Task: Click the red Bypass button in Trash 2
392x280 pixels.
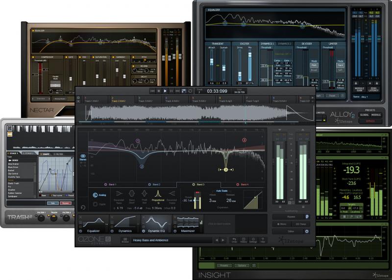Action: 66,203
